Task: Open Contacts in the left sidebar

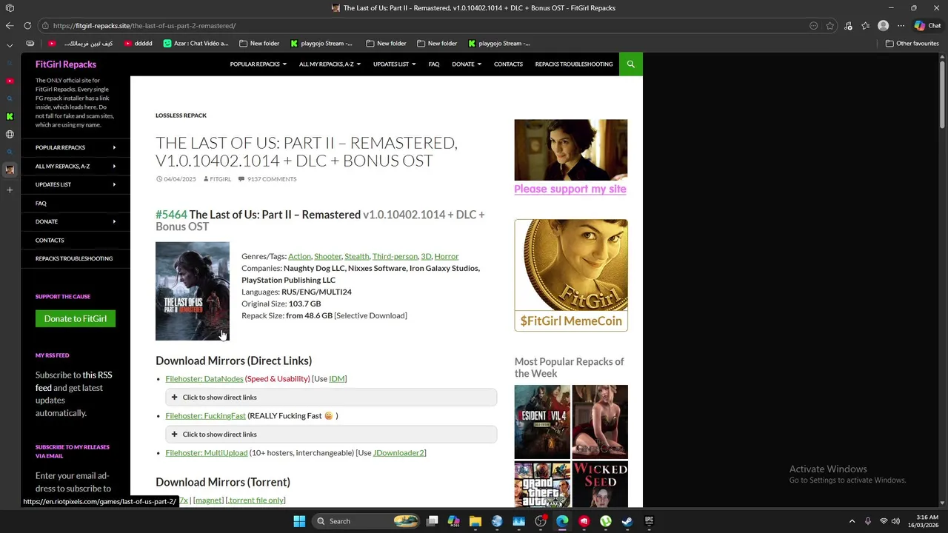Action: (50, 240)
